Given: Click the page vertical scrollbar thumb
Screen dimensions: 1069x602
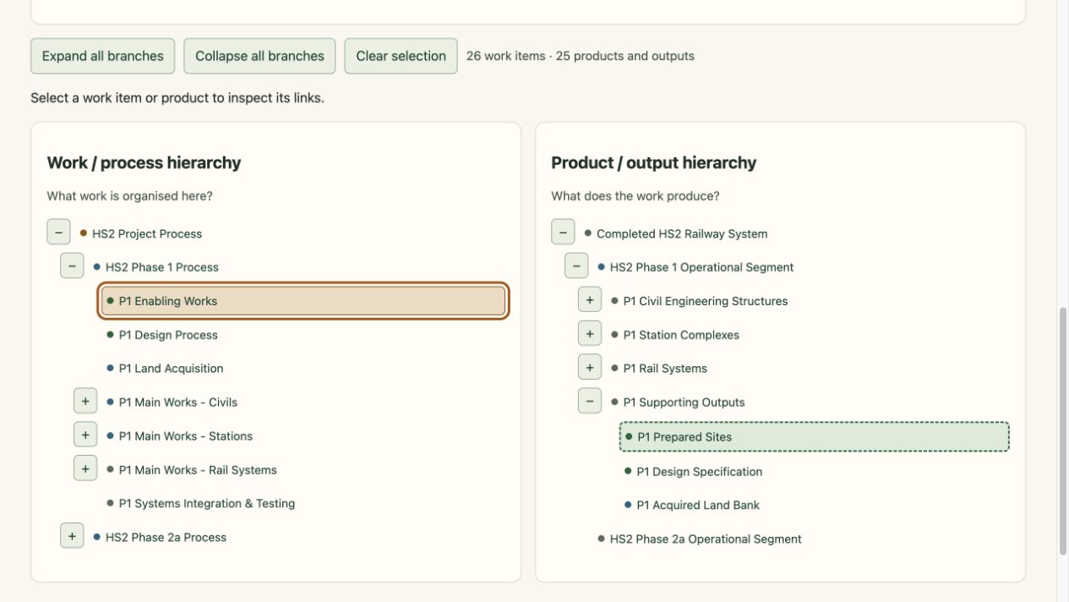Looking at the screenshot, I should (x=1063, y=431).
